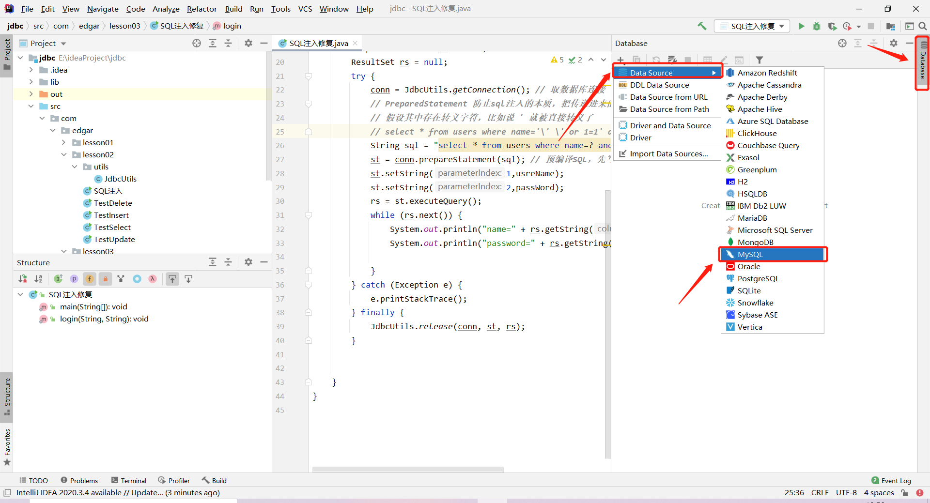Hide the Database panel with minus icon
This screenshot has height=503, width=930.
click(909, 43)
